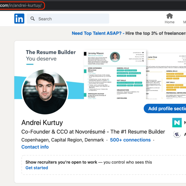Image resolution: width=186 pixels, height=186 pixels.
Task: Click the university logo icon below Novorésumé
Action: (177, 134)
